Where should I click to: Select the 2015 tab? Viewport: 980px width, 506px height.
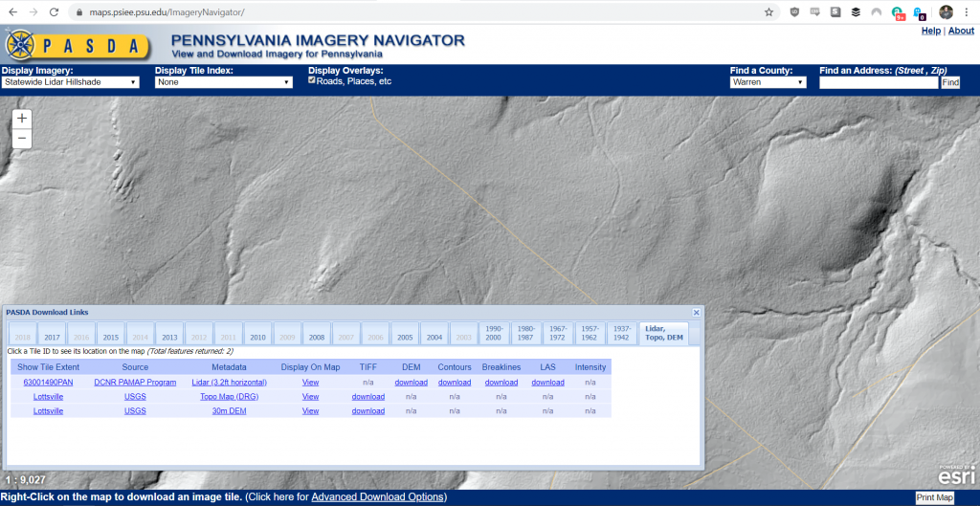click(x=111, y=334)
